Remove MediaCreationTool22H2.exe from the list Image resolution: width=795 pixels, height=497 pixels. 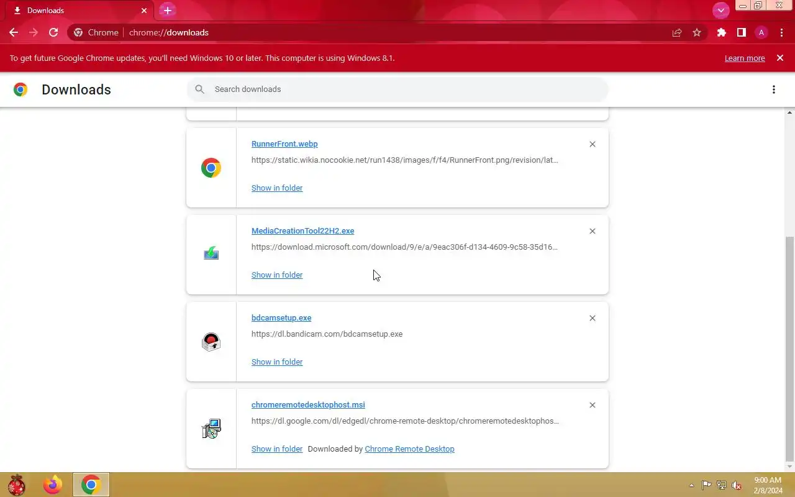[592, 231]
